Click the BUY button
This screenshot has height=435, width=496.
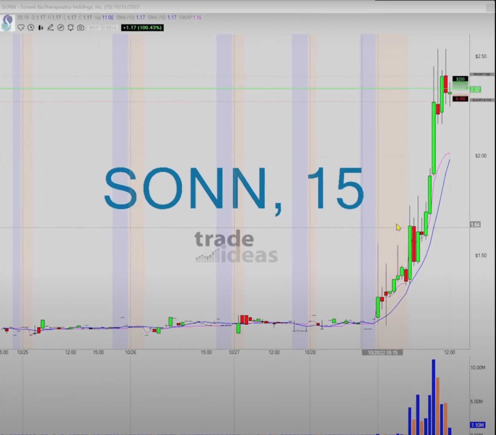tap(94, 28)
